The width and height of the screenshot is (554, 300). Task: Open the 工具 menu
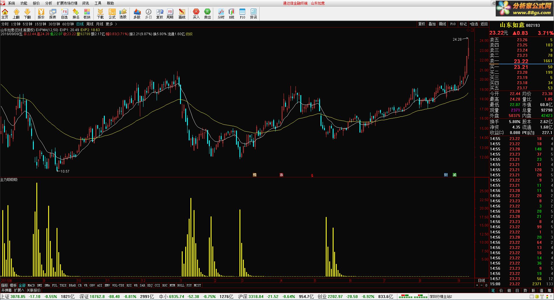point(98,3)
